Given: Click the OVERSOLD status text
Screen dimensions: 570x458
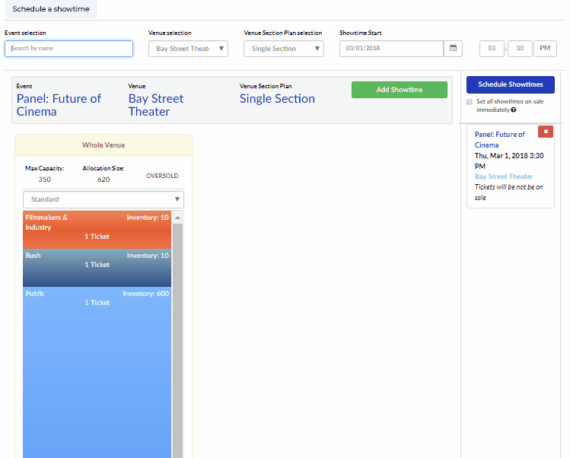Looking at the screenshot, I should [x=162, y=176].
